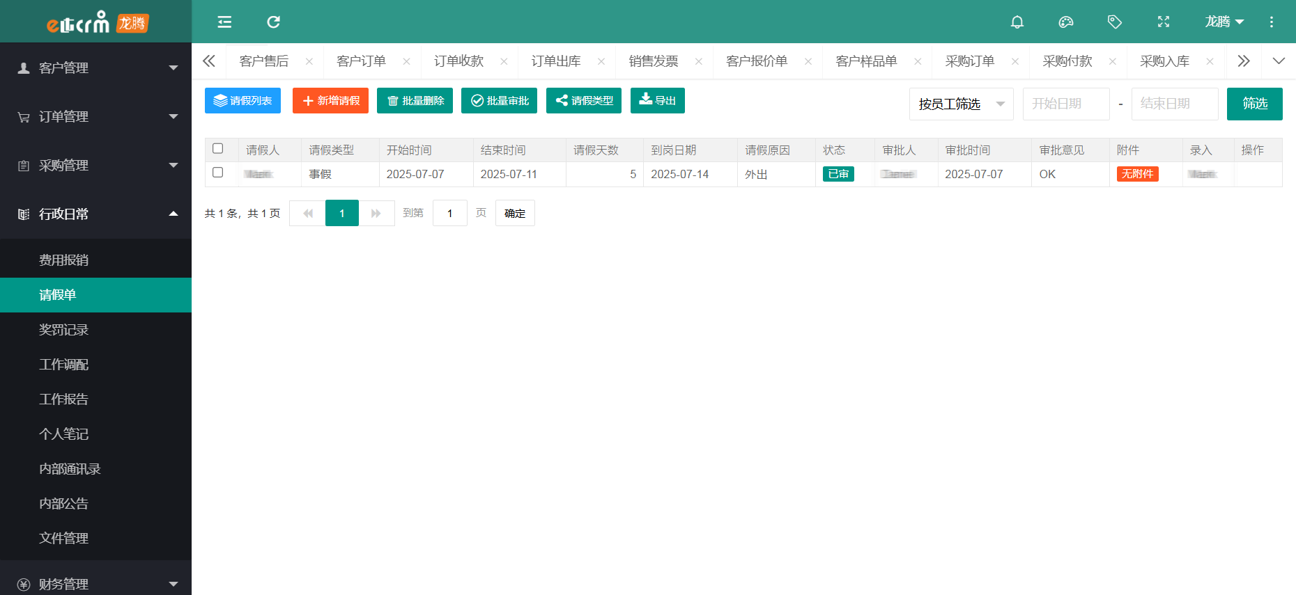The image size is (1296, 595).
Task: Click the page number jump field
Action: point(450,213)
